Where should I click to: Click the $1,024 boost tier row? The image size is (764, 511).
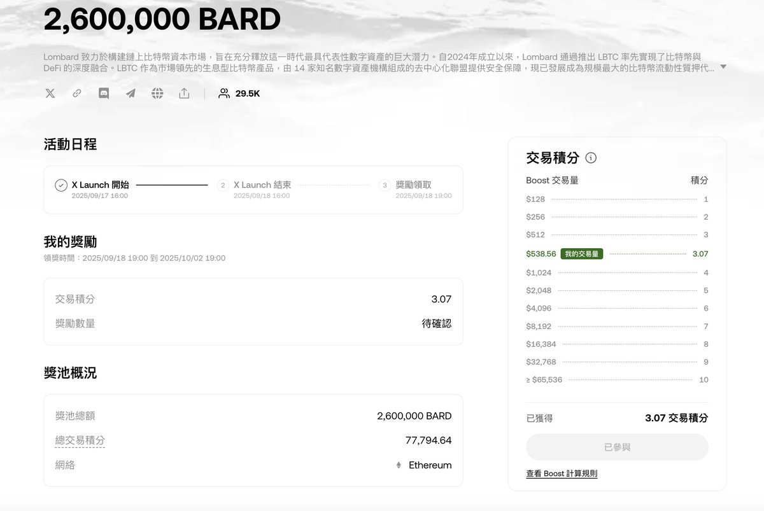[x=617, y=272]
